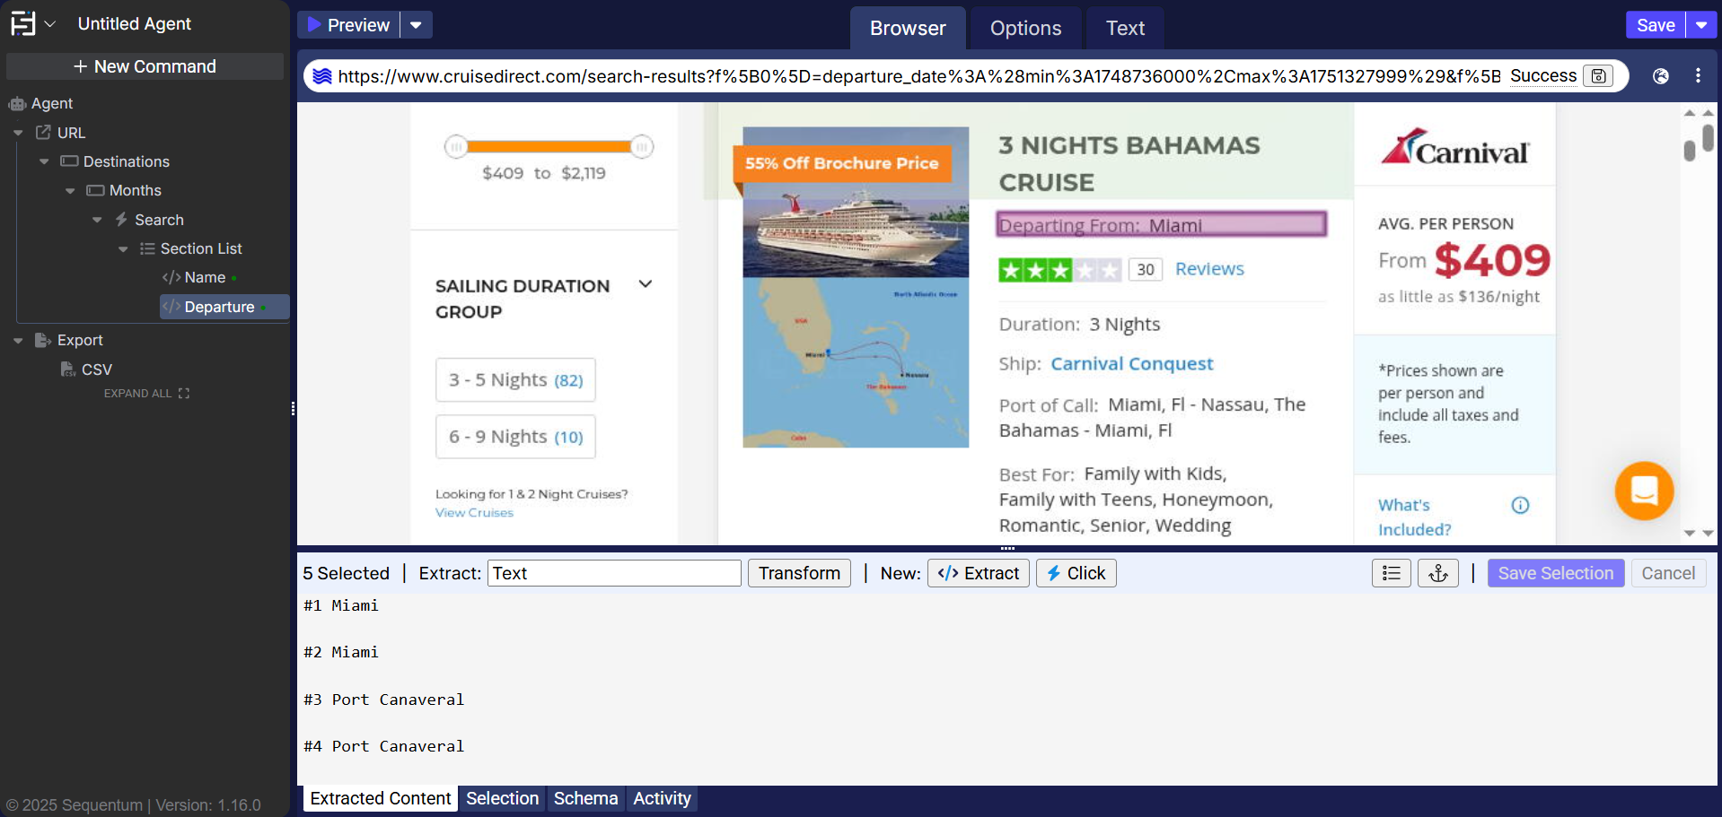Click the Save Selection button
Screen dimensions: 1722x817
(1555, 573)
